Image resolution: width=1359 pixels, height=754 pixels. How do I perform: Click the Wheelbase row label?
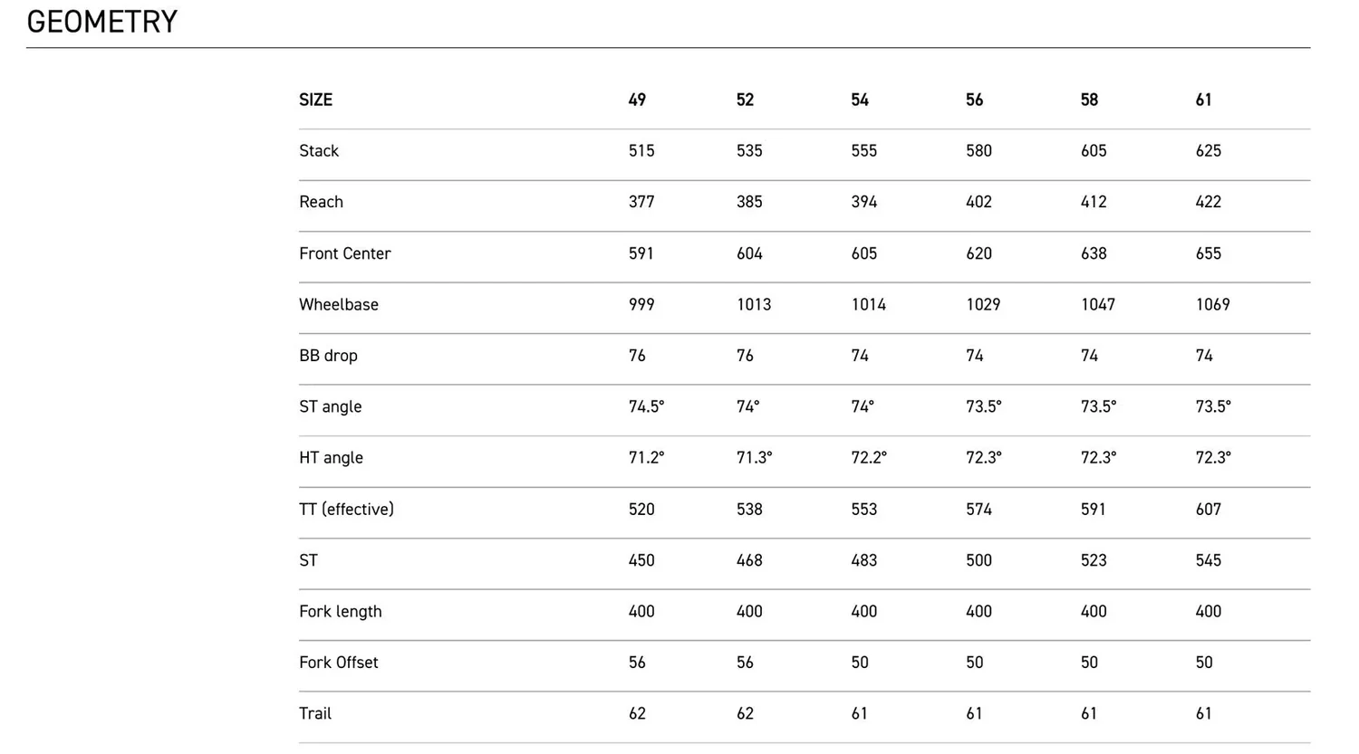coord(339,304)
